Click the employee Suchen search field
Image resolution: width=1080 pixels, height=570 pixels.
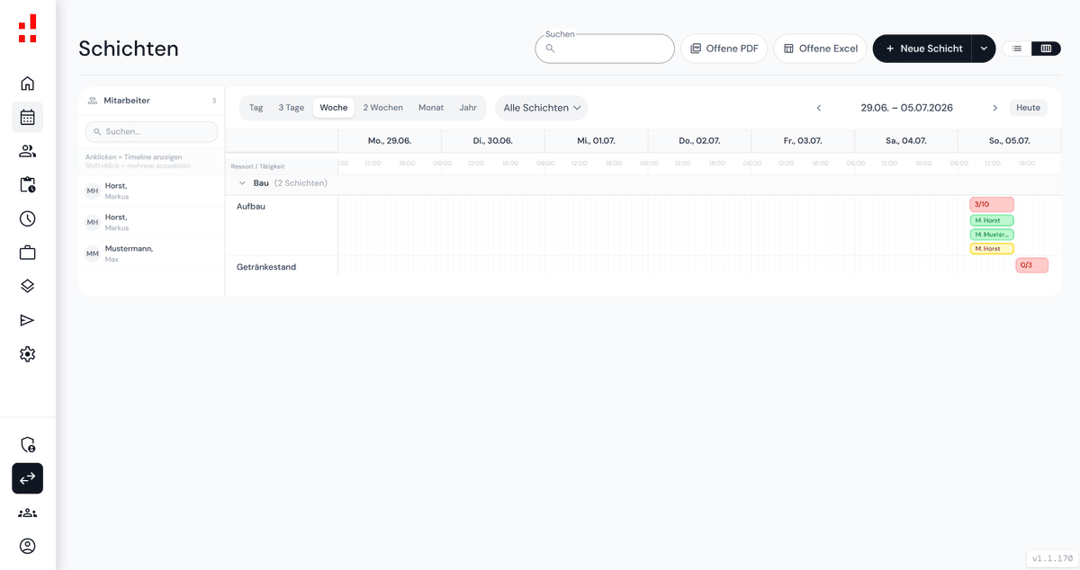(151, 132)
